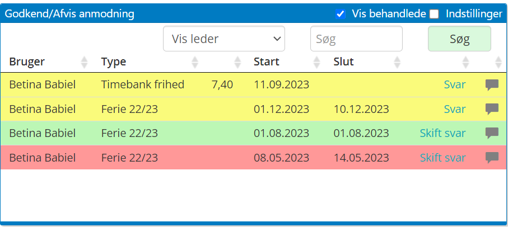Click comment bubble on red Ferie row
The height and width of the screenshot is (227, 508).
pos(491,157)
